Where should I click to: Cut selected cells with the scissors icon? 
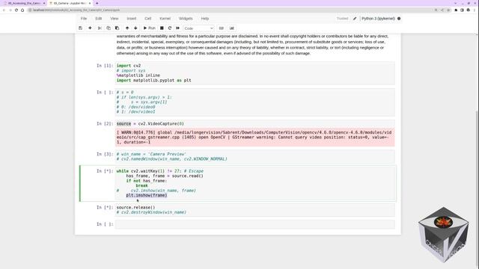pyautogui.click(x=100, y=28)
